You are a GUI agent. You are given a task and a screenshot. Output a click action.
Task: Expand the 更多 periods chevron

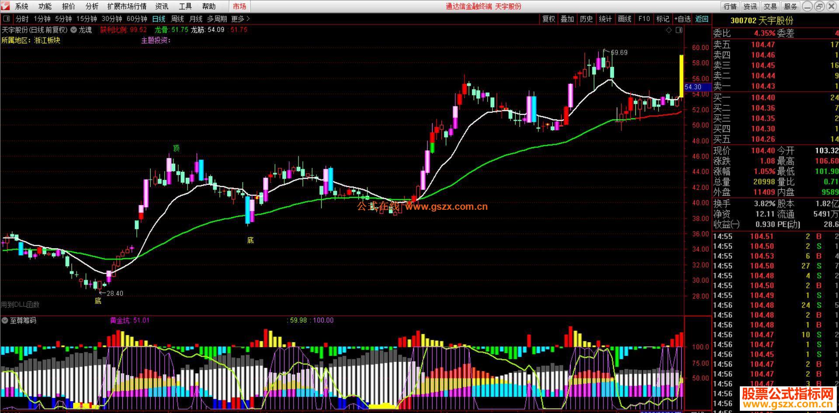(248, 19)
